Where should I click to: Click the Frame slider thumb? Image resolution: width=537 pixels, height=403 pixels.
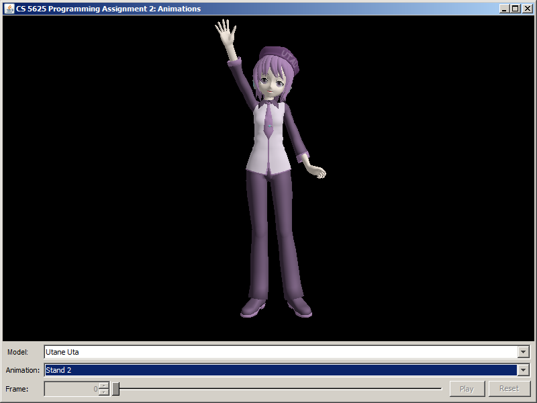[x=115, y=389]
